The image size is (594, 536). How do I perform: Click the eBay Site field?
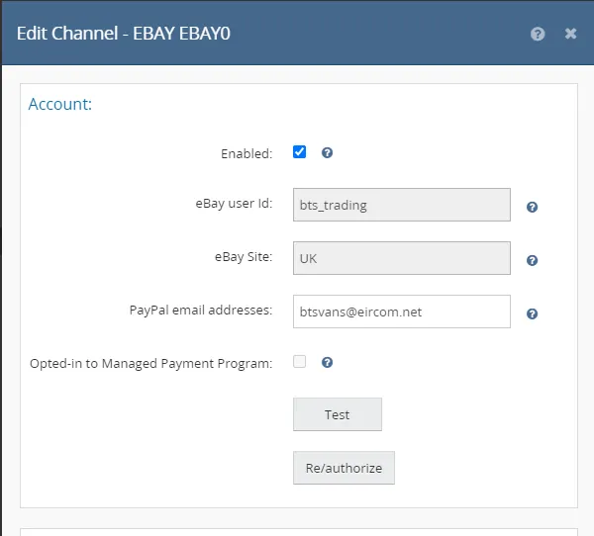(x=402, y=258)
